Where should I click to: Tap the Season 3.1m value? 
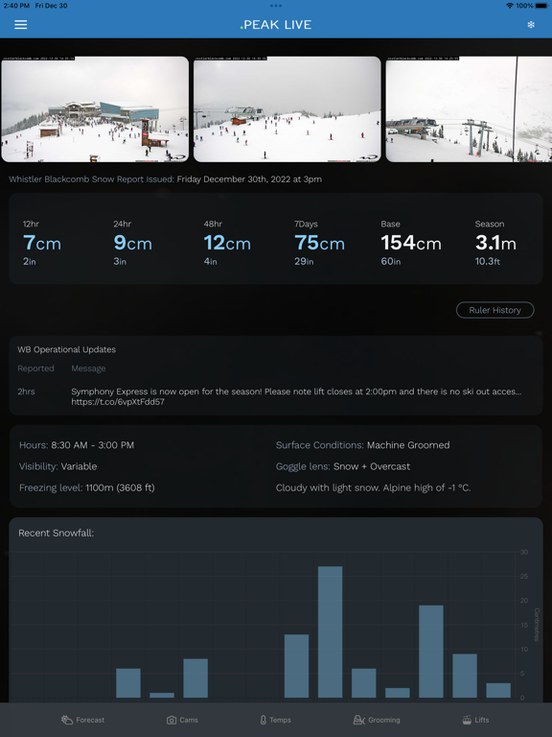495,243
